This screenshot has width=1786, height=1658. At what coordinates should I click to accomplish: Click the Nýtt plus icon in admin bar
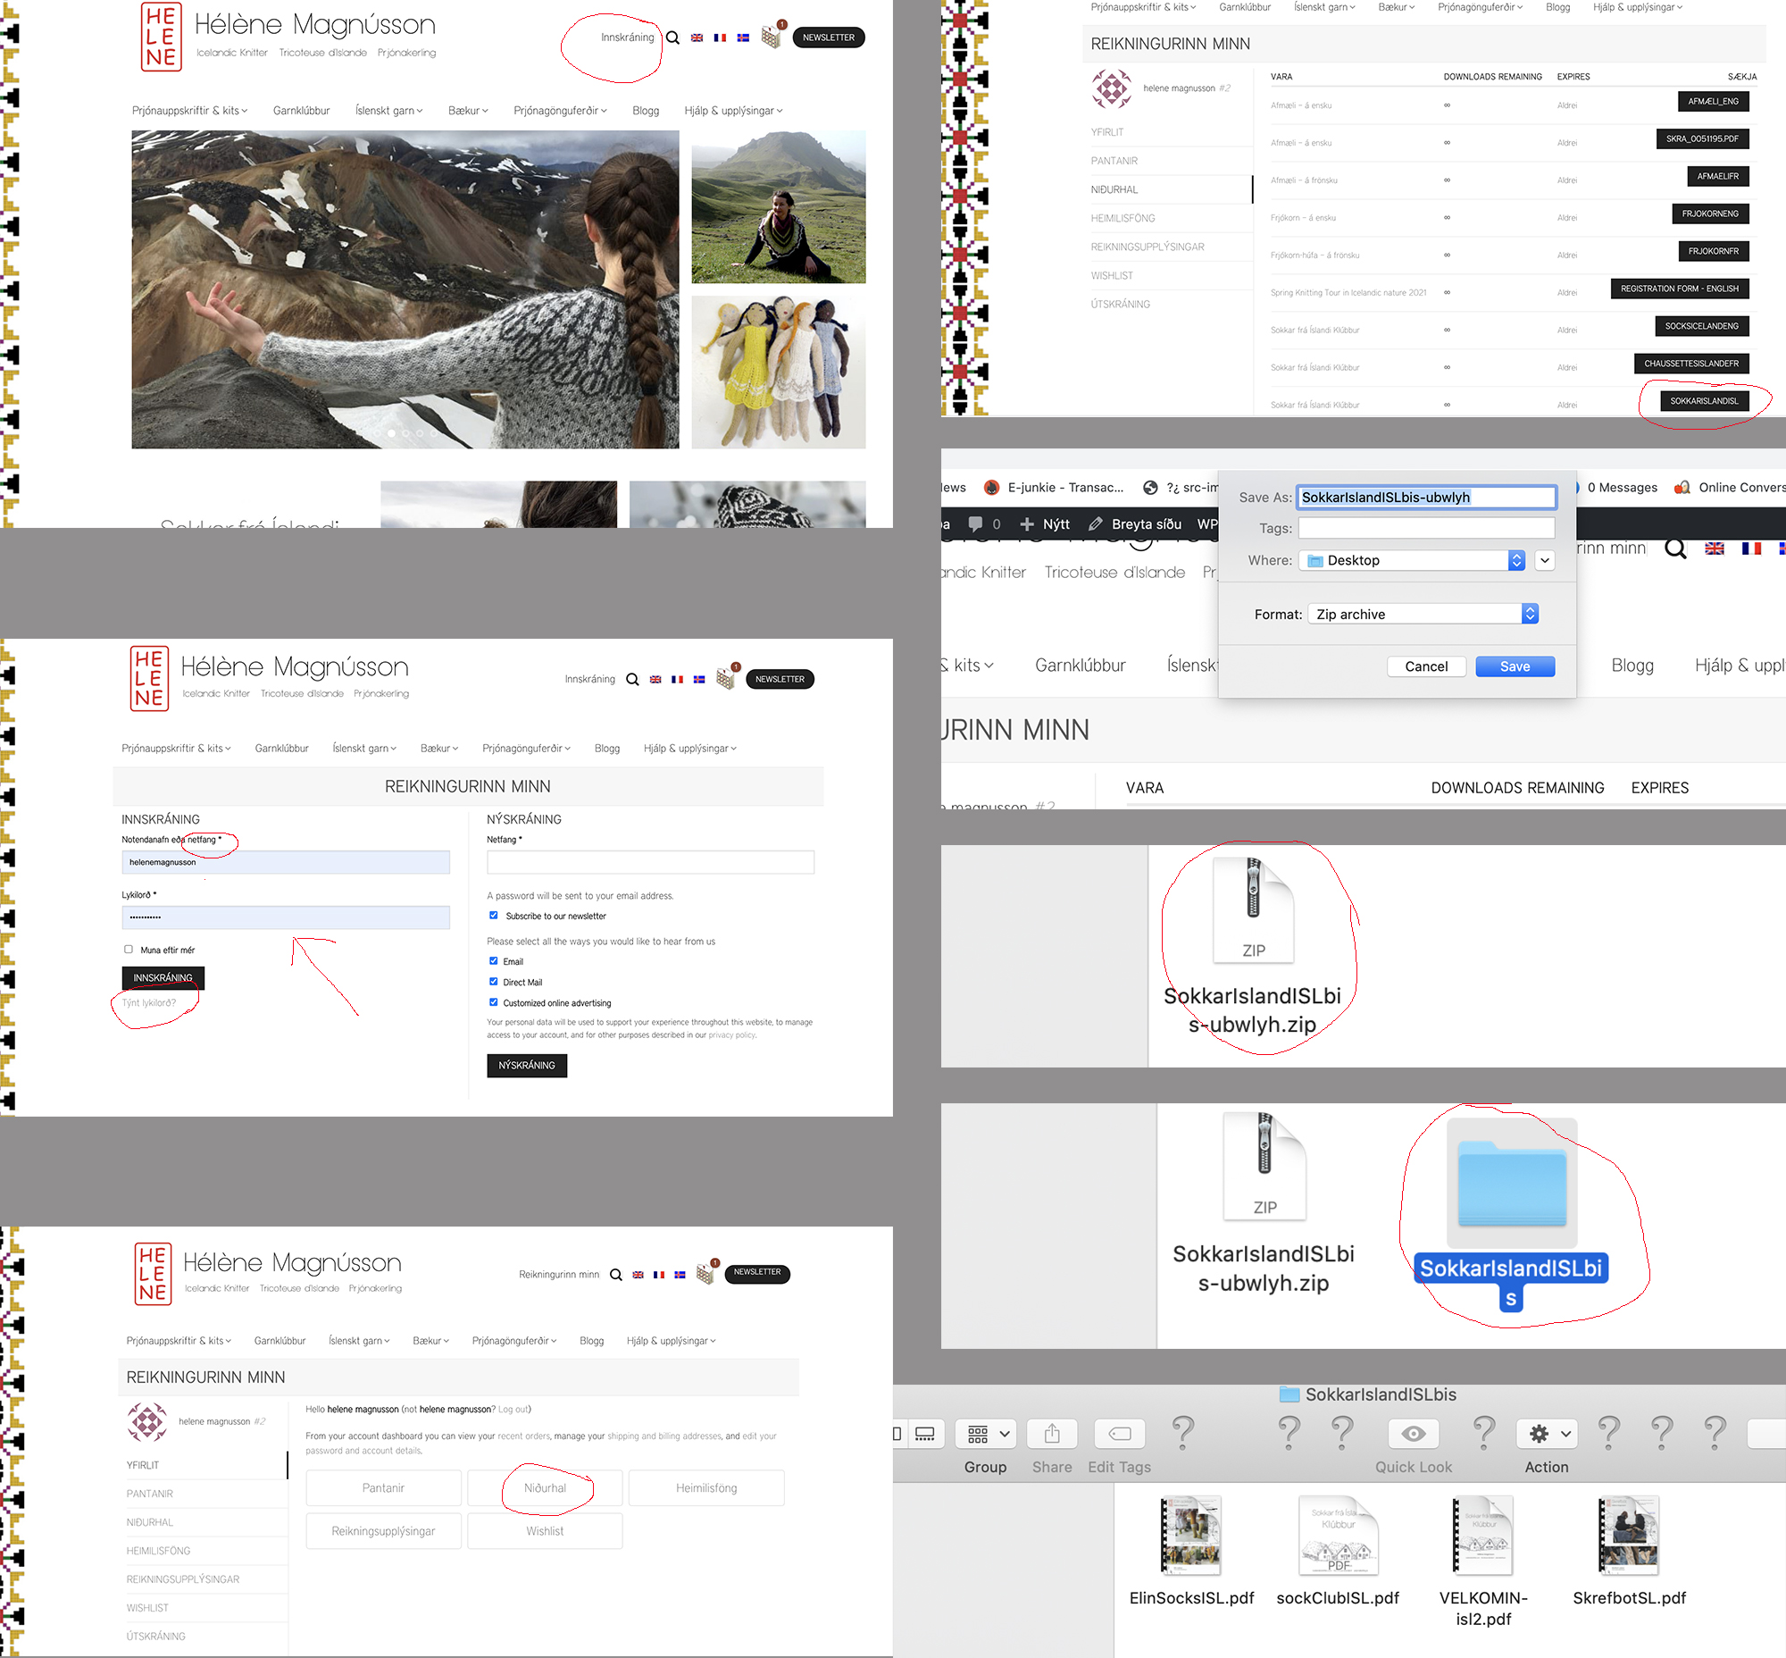pyautogui.click(x=1027, y=524)
